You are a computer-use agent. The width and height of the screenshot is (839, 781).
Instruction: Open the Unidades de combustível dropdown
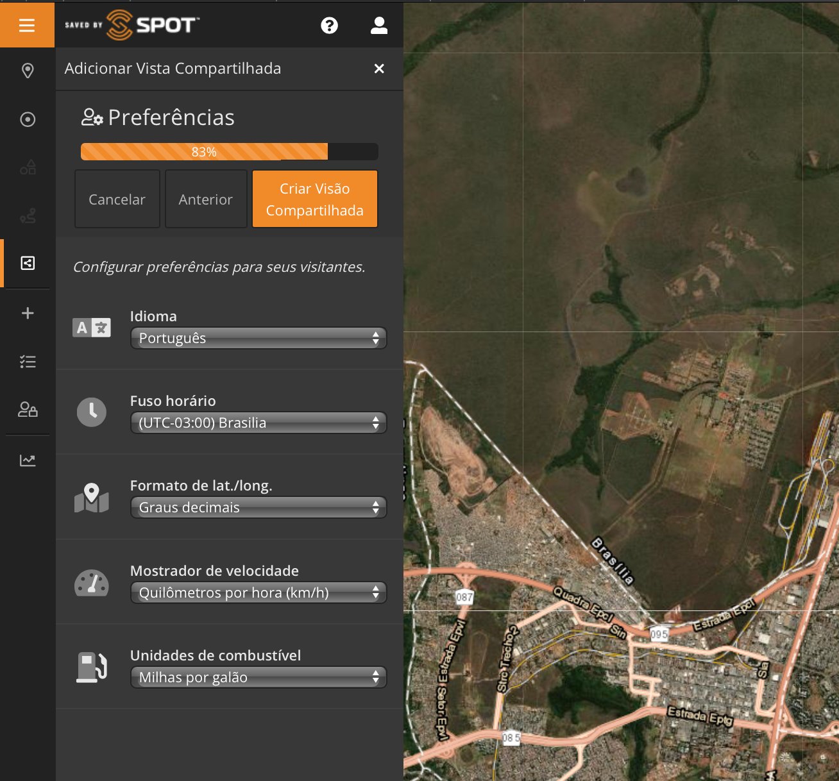click(x=258, y=678)
